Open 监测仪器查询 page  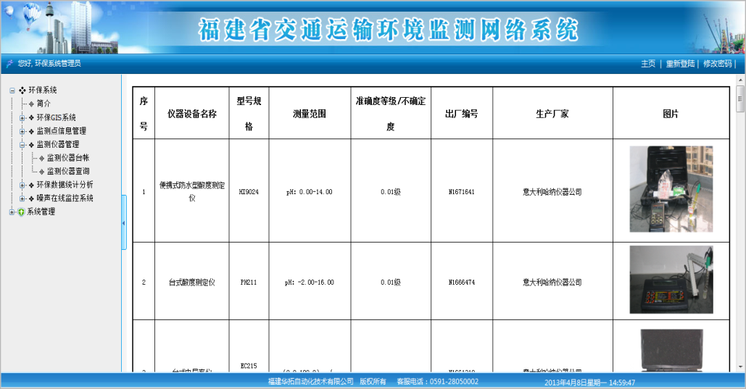[x=68, y=171]
